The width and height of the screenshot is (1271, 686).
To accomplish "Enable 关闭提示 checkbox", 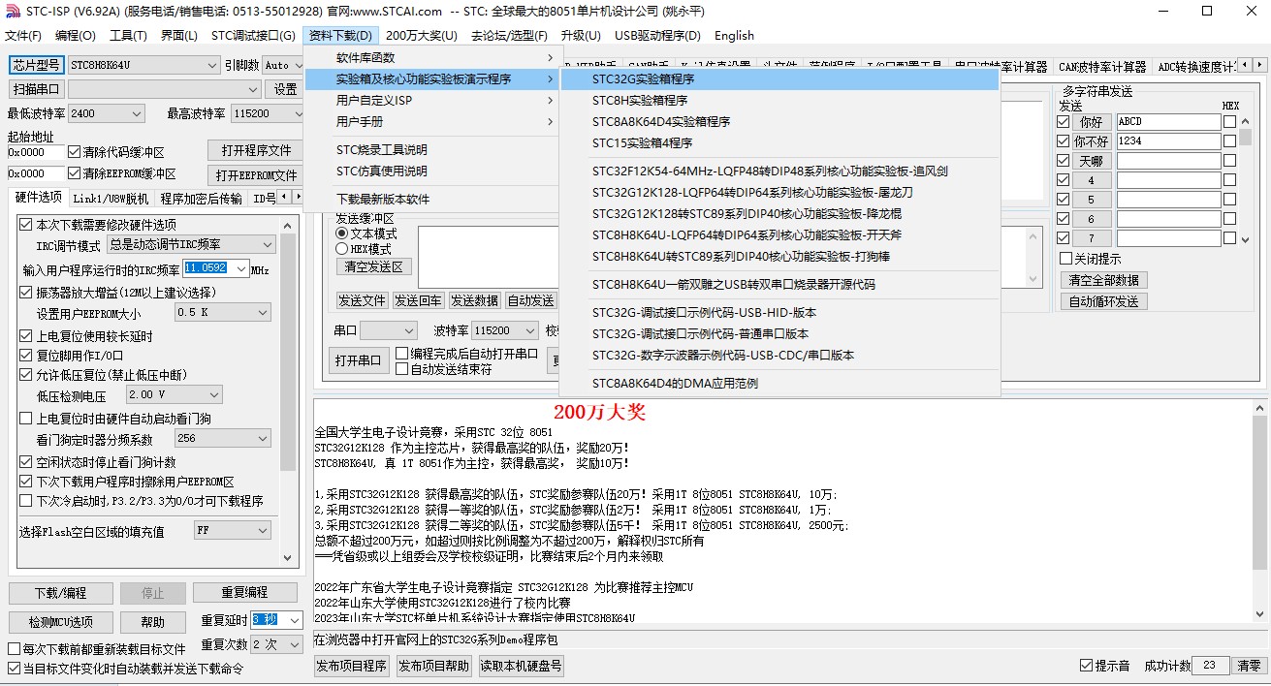I will click(1065, 259).
